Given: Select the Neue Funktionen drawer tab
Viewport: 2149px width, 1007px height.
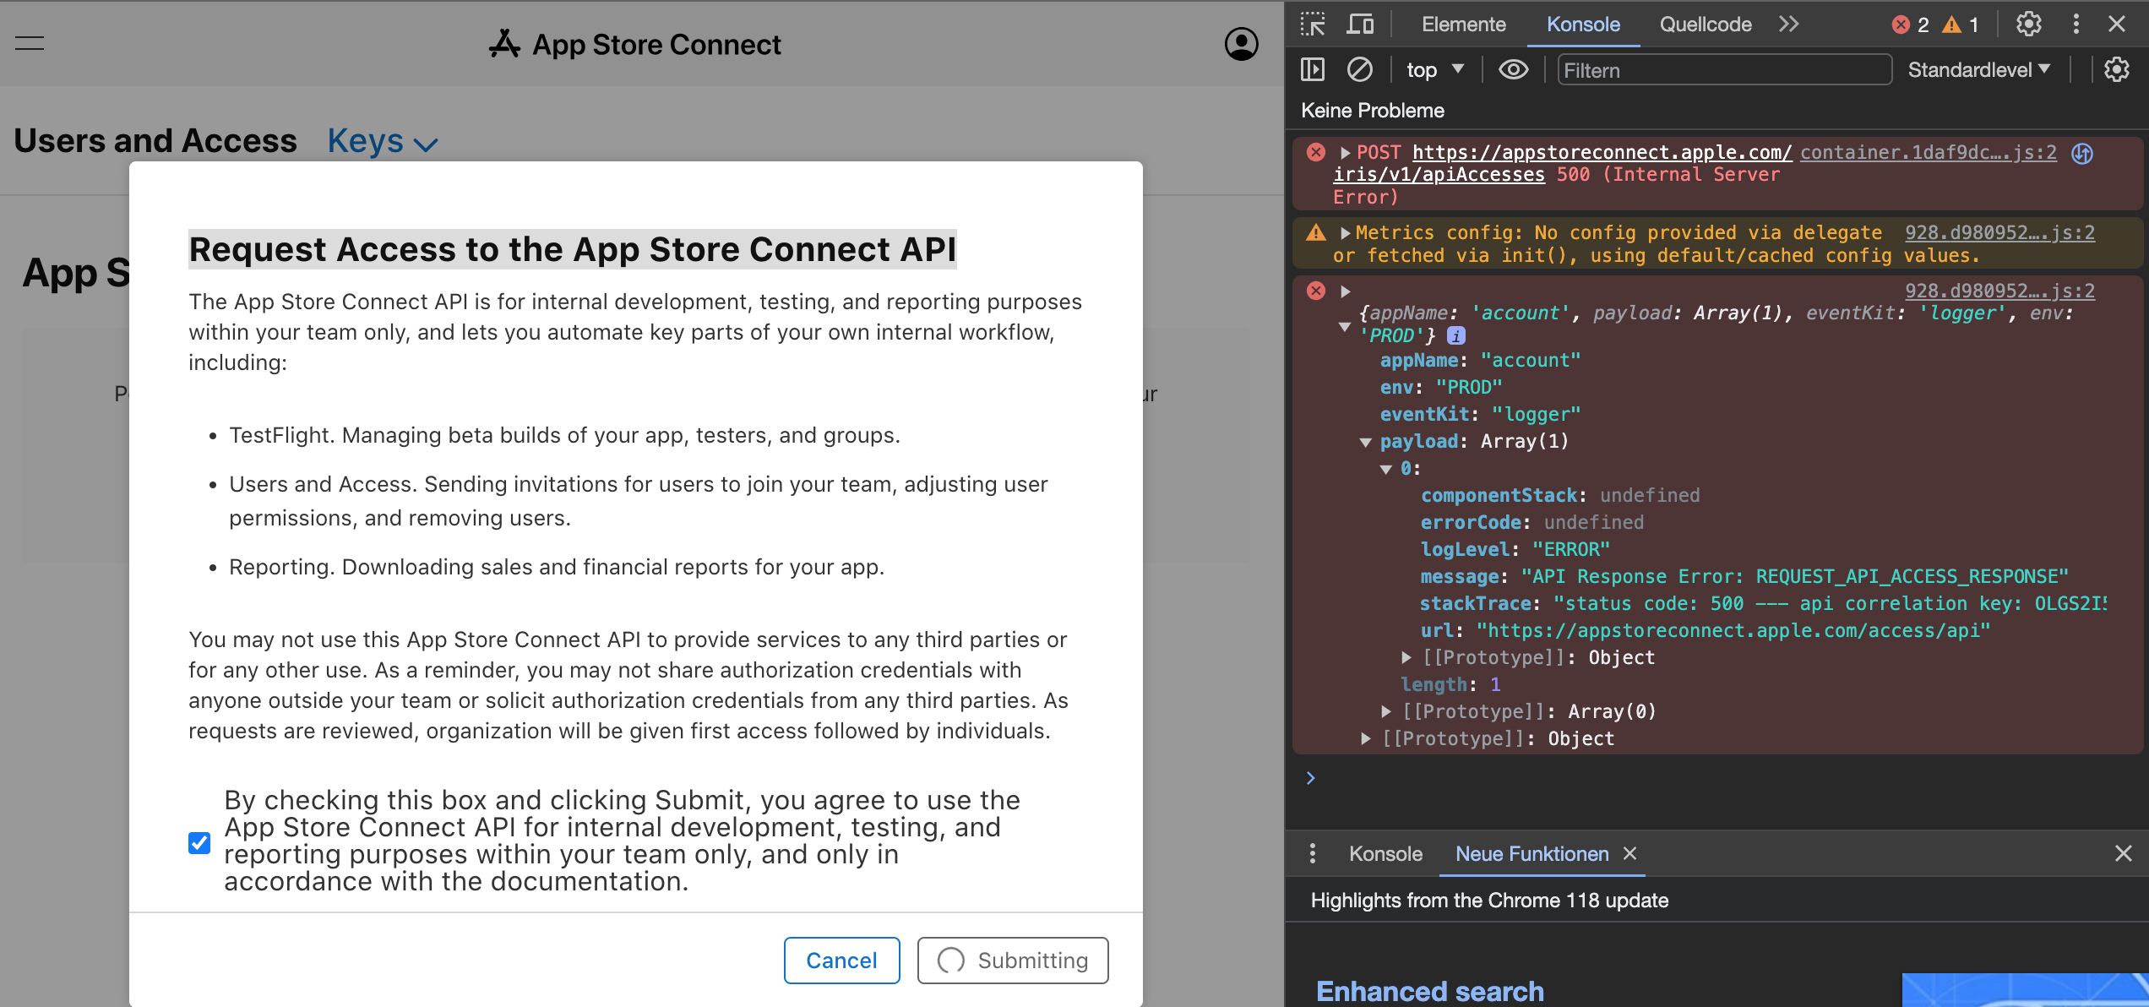Looking at the screenshot, I should pyautogui.click(x=1532, y=854).
